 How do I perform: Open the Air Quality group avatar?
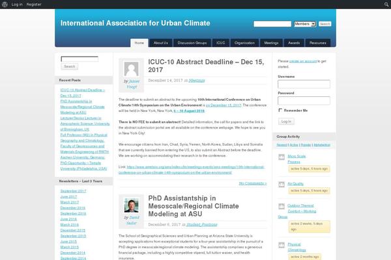point(282,184)
